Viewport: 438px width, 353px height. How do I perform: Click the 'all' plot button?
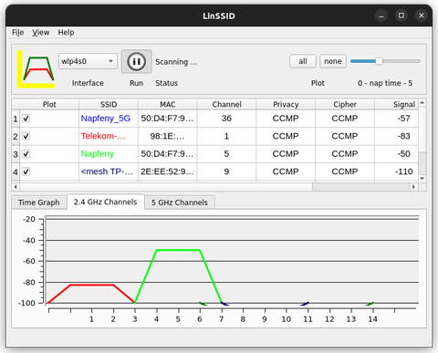click(x=303, y=61)
